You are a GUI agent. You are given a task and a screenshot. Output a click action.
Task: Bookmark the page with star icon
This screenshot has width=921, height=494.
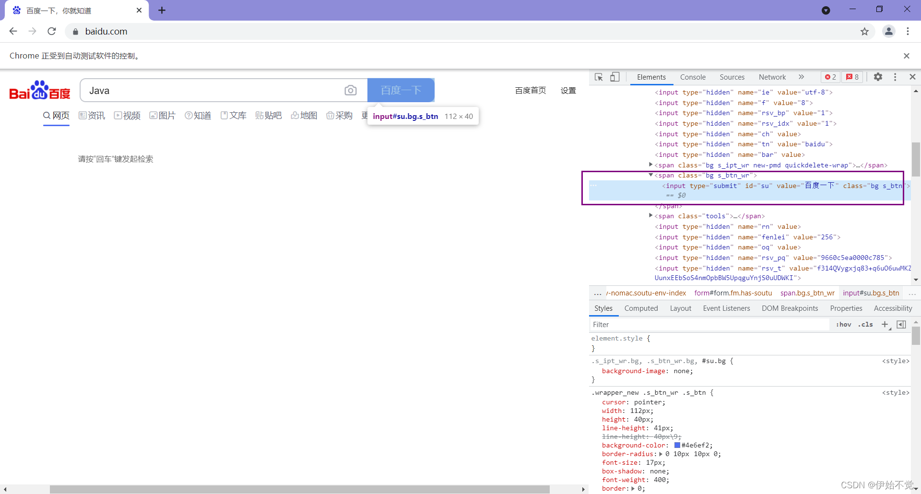pyautogui.click(x=864, y=32)
